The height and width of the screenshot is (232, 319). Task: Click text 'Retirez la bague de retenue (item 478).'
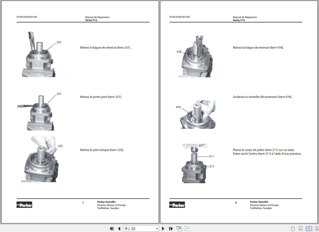[x=258, y=48]
